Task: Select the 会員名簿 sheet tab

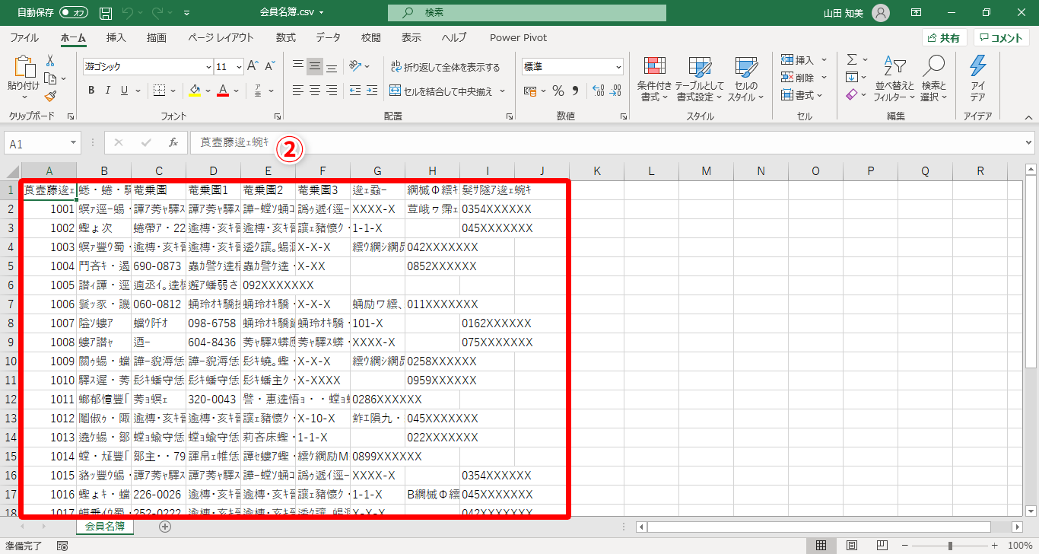Action: [x=106, y=526]
